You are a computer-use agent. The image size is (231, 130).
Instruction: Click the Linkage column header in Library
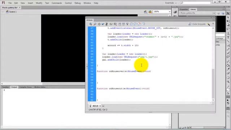click(x=219, y=39)
